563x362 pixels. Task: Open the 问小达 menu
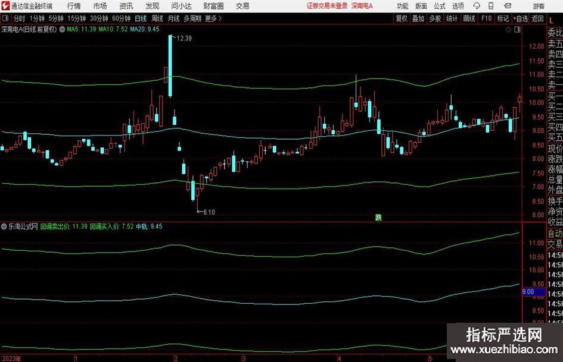[181, 6]
